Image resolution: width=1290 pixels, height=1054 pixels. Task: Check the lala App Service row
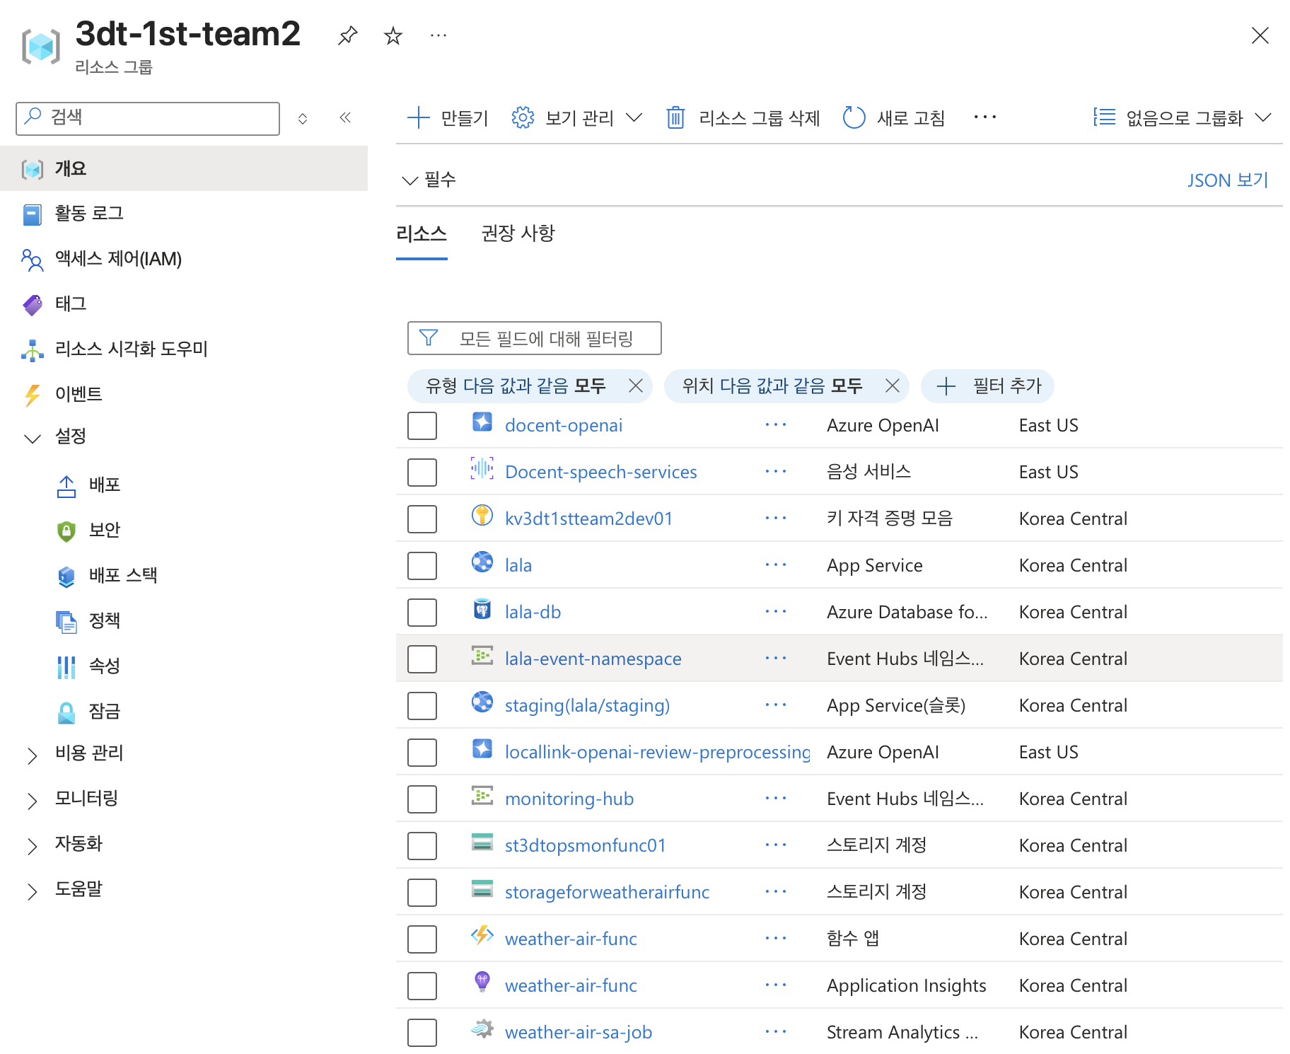[422, 566]
